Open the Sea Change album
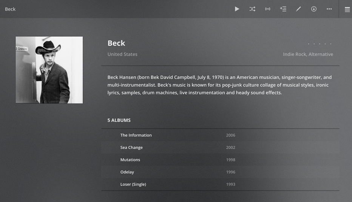 pyautogui.click(x=131, y=148)
